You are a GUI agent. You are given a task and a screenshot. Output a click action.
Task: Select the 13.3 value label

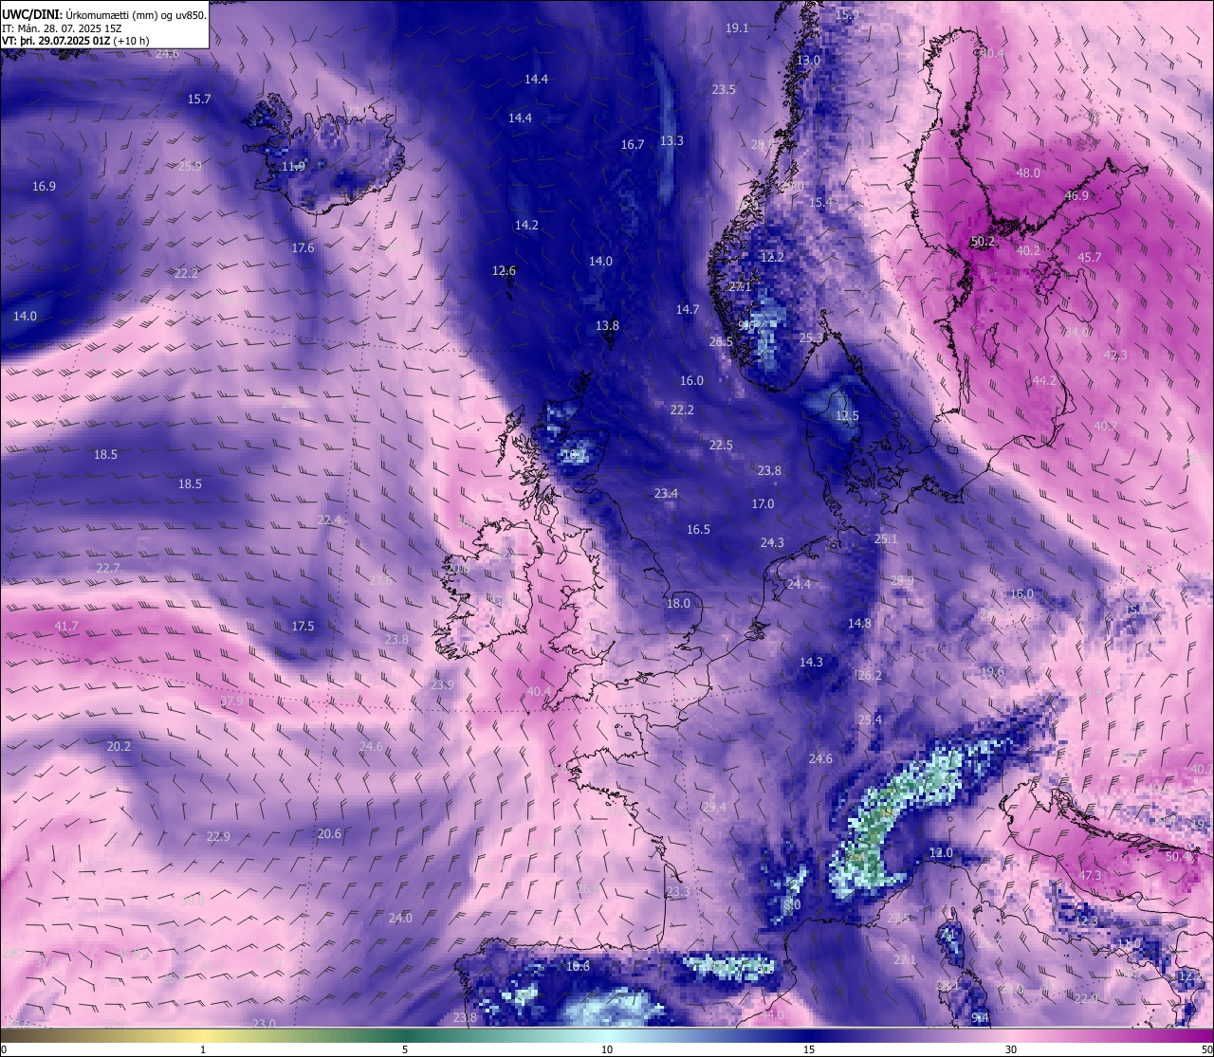pyautogui.click(x=671, y=141)
